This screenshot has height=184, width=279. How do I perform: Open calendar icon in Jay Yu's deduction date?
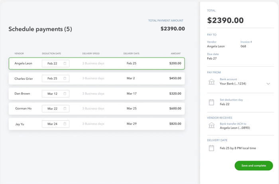click(65, 124)
